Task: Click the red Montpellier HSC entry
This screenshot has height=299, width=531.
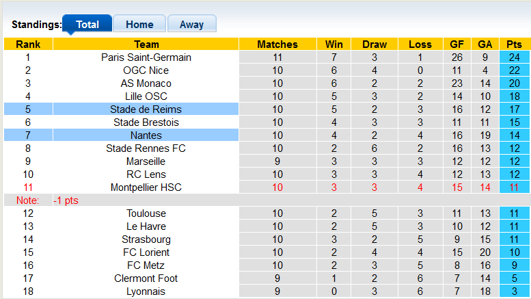Action: pos(146,187)
